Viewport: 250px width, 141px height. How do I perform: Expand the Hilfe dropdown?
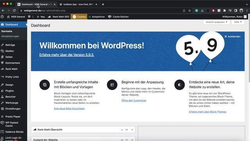238,22
